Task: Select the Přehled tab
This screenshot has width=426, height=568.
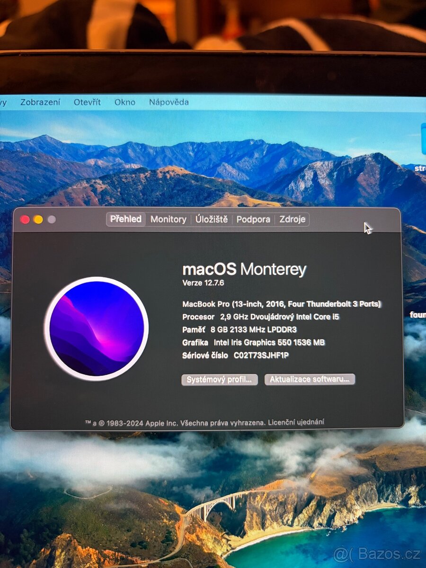Action: point(125,219)
